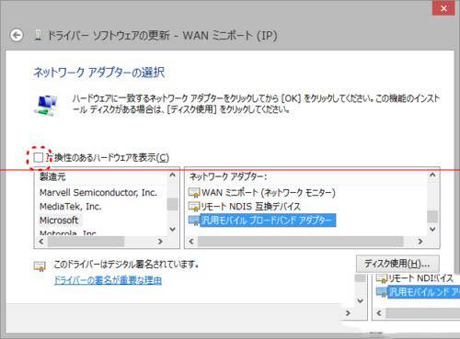Select MediaTek, Inc. manufacturer

(x=71, y=207)
